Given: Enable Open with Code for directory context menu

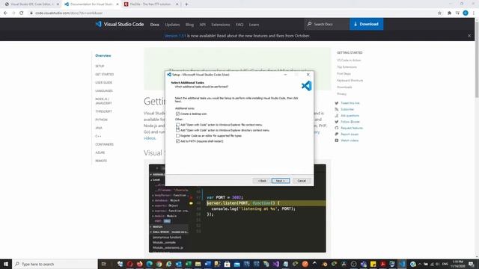Looking at the screenshot, I should click(177, 130).
